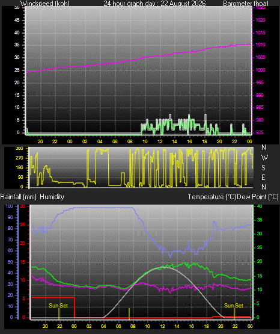Select the compass letter S label
The width and height of the screenshot is (280, 334).
tap(263, 168)
